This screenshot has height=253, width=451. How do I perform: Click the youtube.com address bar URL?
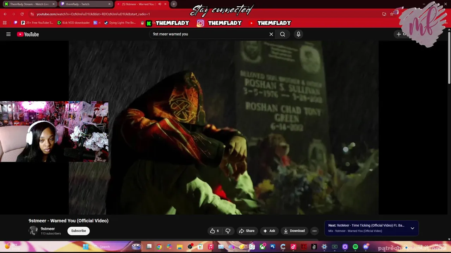click(93, 14)
